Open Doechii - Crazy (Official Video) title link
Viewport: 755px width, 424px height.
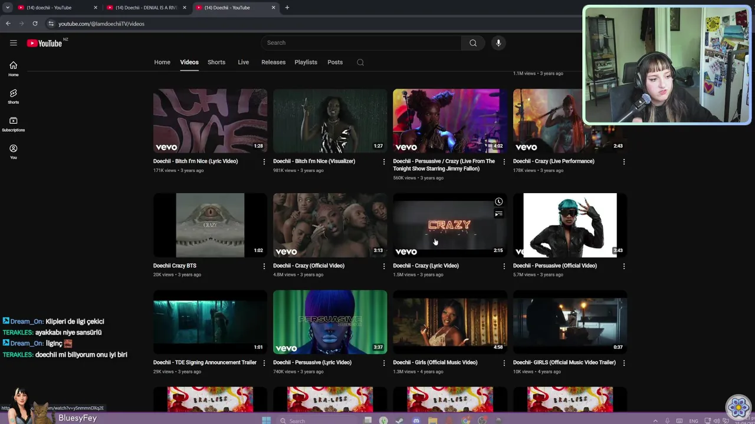coord(308,266)
